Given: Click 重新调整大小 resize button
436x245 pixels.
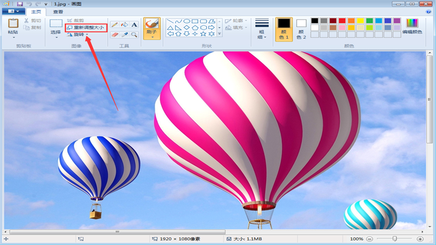Looking at the screenshot, I should (x=85, y=27).
